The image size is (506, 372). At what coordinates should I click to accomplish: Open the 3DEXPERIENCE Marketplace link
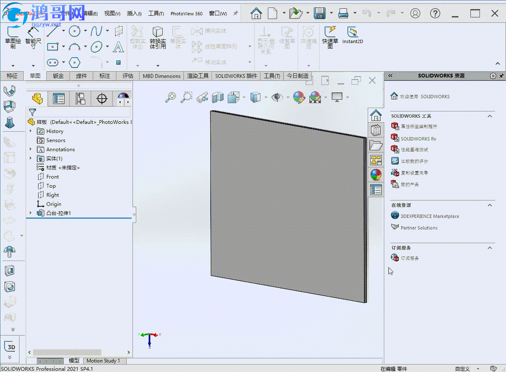[430, 216]
